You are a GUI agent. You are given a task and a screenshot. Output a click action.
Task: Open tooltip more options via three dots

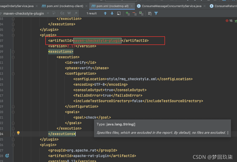228,132
